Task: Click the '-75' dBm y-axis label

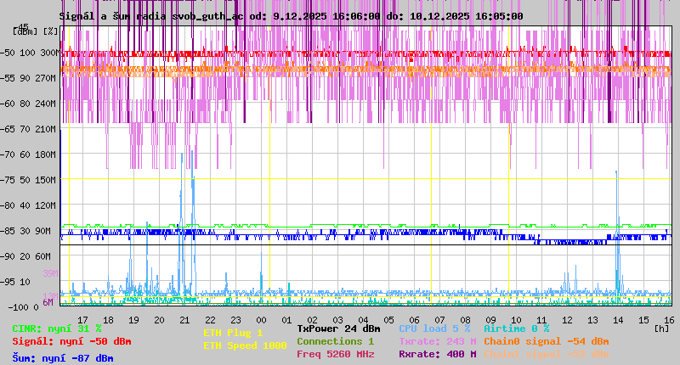Action: [8, 180]
